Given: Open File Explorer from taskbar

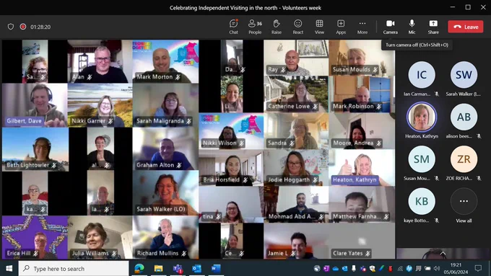Looking at the screenshot, I should pyautogui.click(x=158, y=269).
